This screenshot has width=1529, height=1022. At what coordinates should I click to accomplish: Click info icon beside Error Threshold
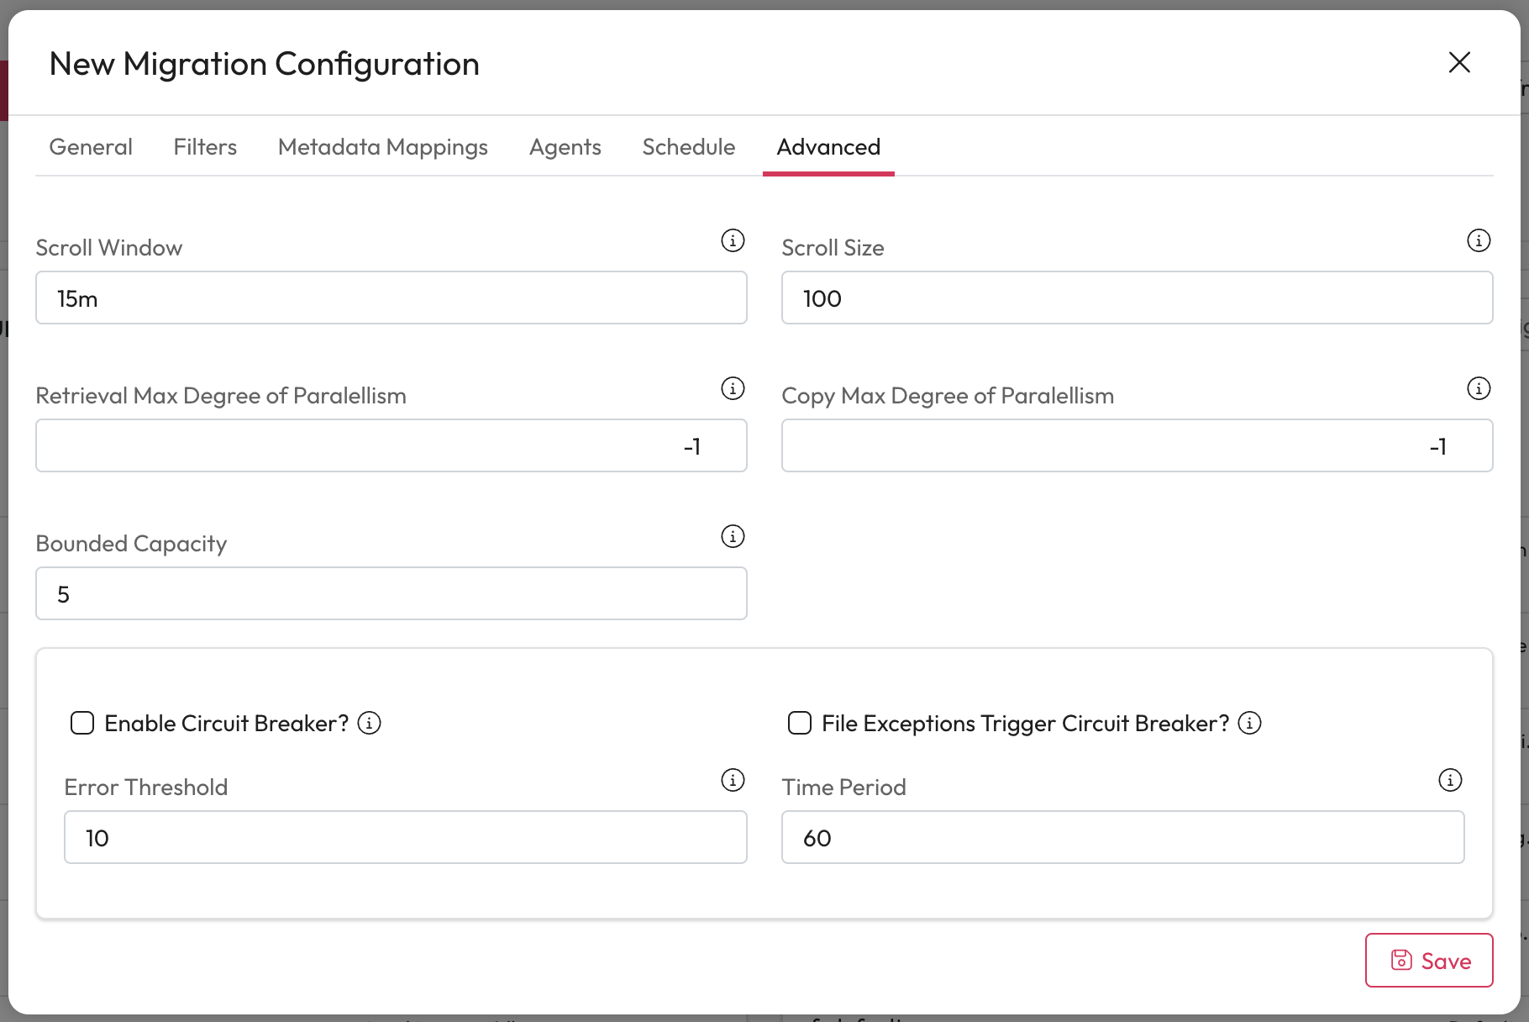(733, 780)
